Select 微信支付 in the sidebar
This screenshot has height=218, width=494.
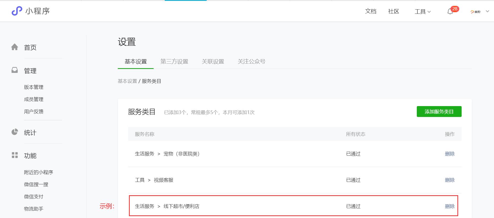pyautogui.click(x=34, y=197)
